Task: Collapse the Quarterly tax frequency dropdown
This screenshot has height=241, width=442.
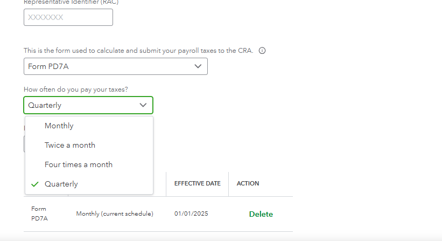Action: [x=88, y=105]
